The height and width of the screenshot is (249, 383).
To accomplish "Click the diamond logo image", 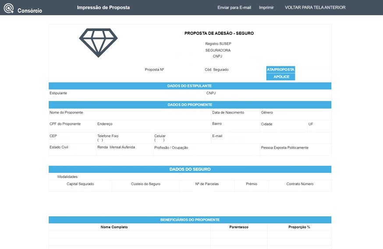I will click(x=98, y=43).
